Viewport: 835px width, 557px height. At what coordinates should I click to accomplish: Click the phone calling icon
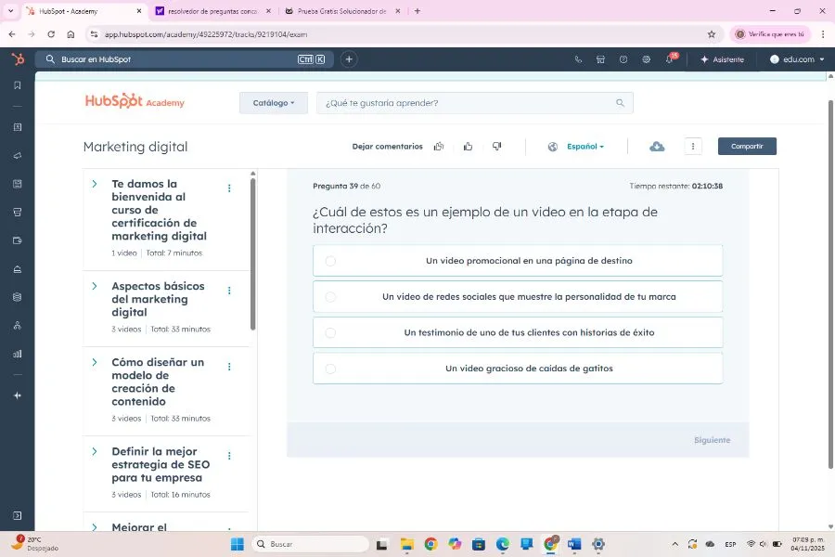click(x=578, y=59)
